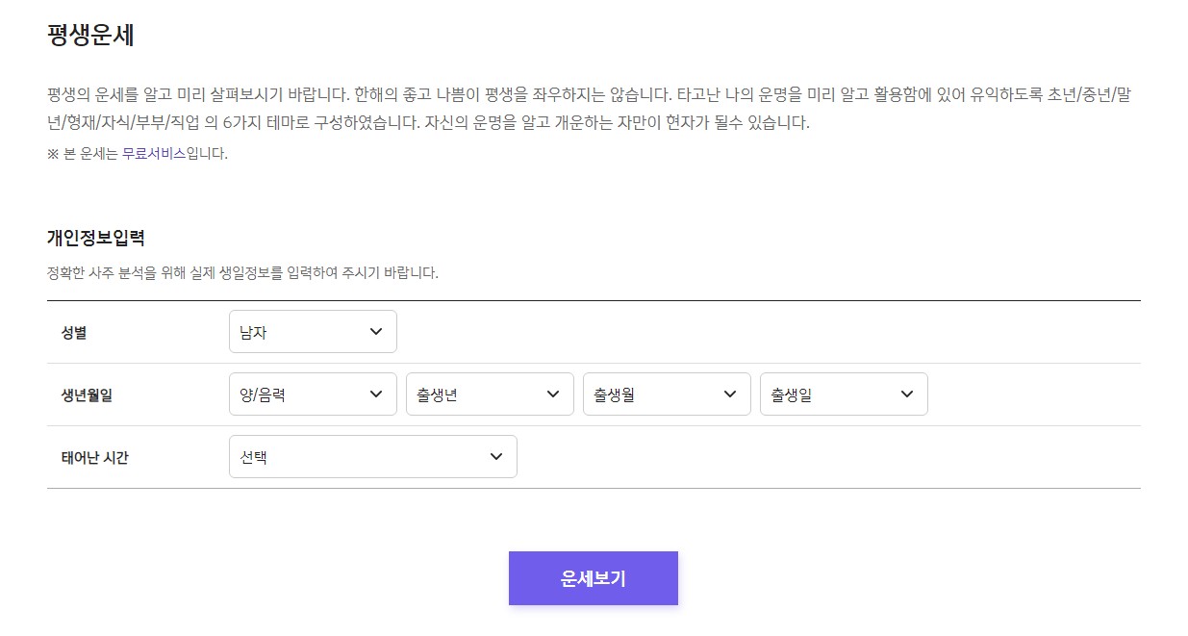
Task: Click the 출생일 dropdown arrow icon
Action: click(x=905, y=394)
